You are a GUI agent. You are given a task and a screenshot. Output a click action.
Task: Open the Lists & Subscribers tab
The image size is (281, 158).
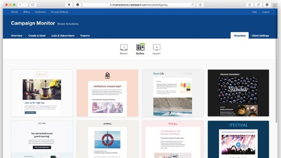tap(63, 36)
